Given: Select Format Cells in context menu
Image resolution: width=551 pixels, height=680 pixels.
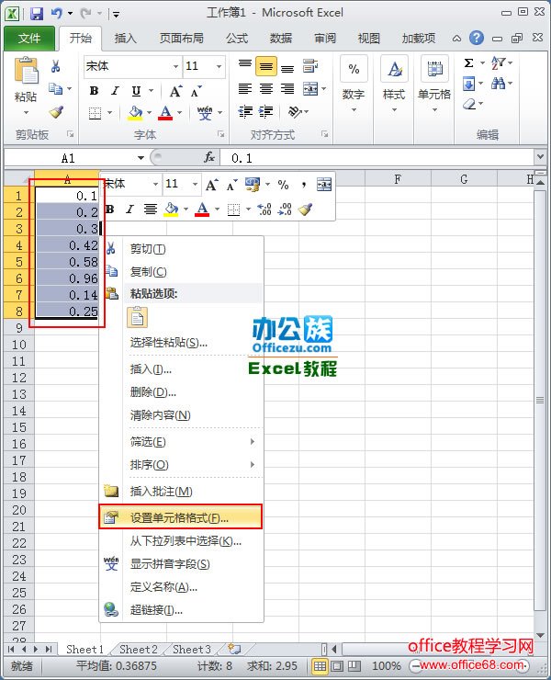Looking at the screenshot, I should coord(181,517).
